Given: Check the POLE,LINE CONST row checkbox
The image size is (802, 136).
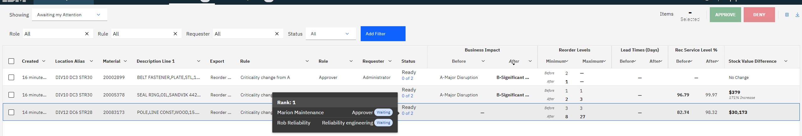Looking at the screenshot, I should coord(11,112).
